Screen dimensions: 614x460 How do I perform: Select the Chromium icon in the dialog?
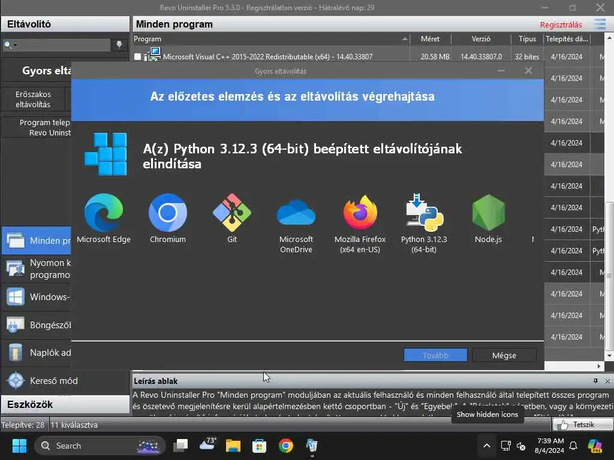tap(168, 213)
